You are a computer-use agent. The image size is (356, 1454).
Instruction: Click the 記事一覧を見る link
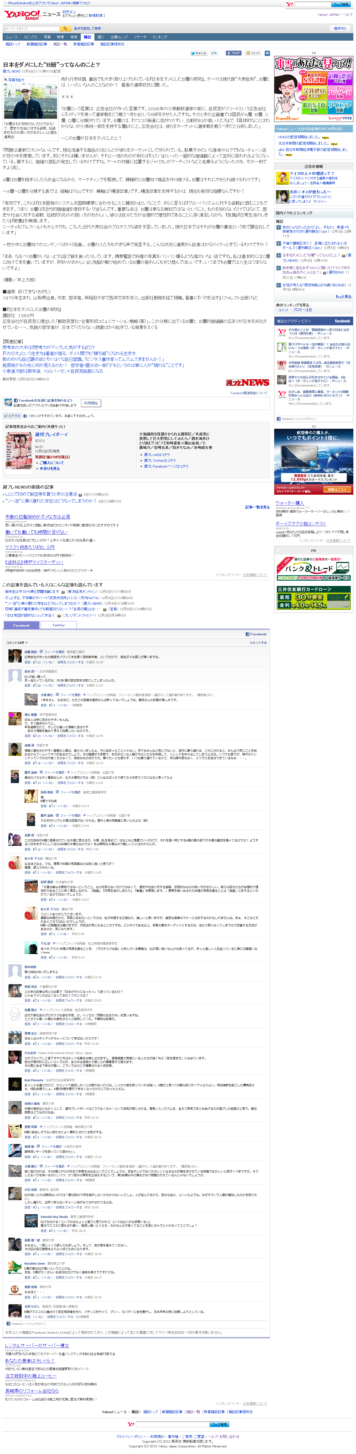coord(257,507)
